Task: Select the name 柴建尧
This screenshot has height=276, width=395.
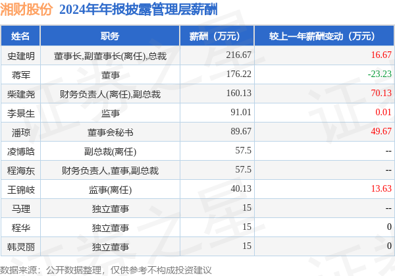Action: click(21, 94)
